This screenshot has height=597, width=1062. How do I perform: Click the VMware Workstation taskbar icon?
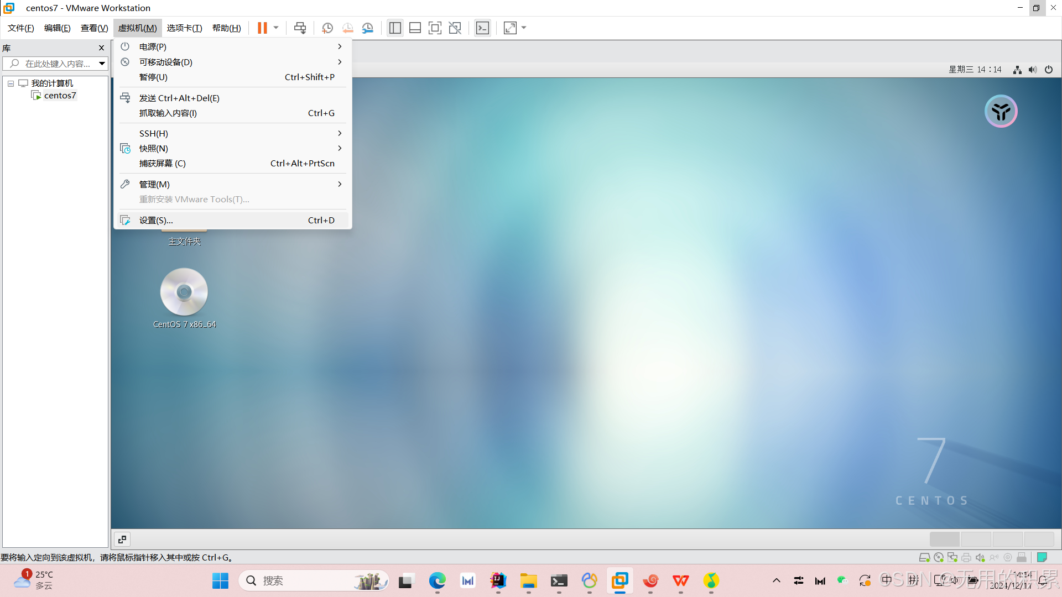coord(620,580)
